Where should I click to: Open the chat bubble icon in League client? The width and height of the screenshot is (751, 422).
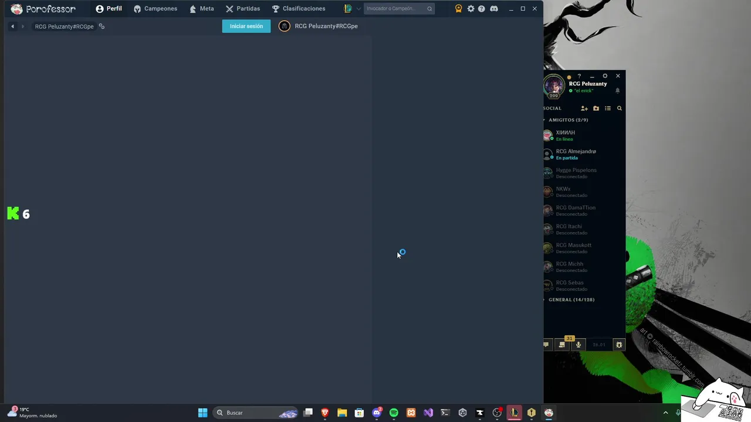tap(546, 345)
